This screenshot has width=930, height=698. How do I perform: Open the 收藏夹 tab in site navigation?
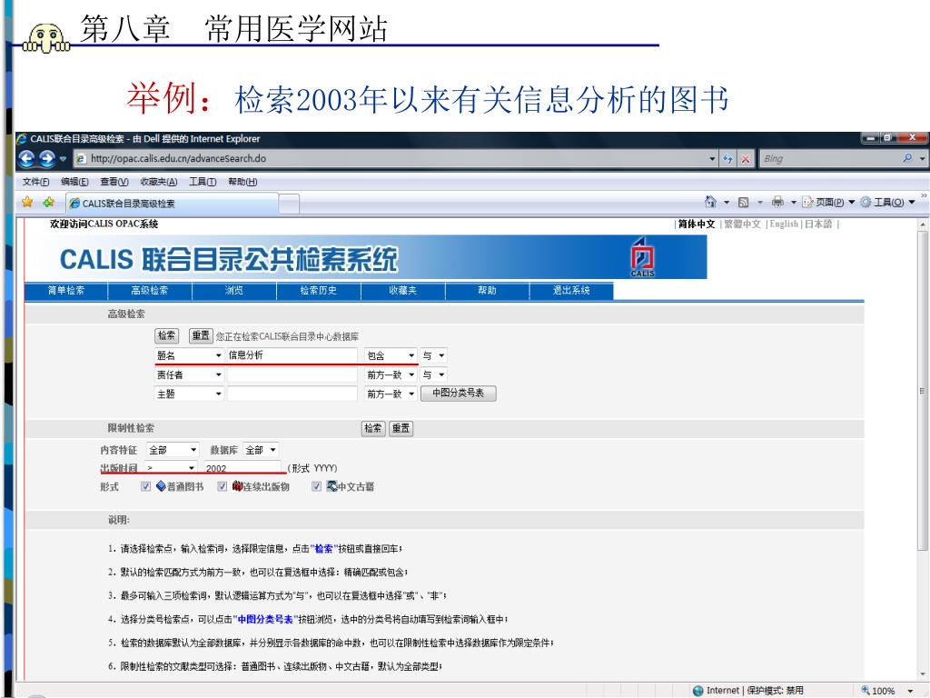(402, 290)
